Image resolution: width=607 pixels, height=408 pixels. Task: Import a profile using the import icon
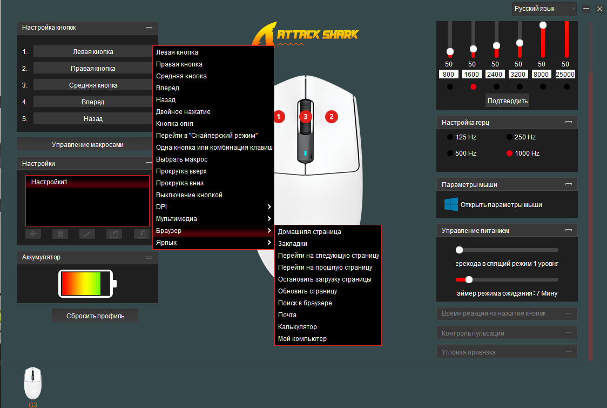click(x=141, y=234)
